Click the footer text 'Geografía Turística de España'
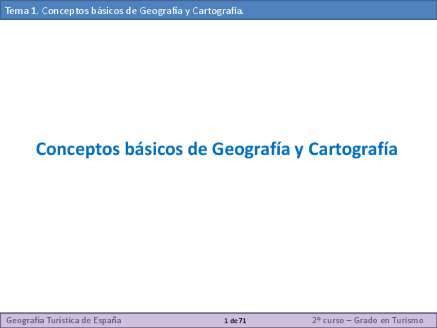The image size is (437, 328). pyautogui.click(x=63, y=320)
